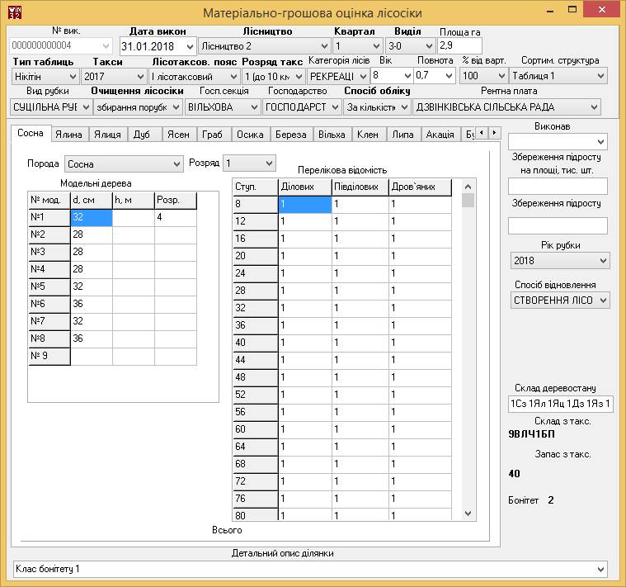Expand the Лісотаксов. пояс dropdown
Screen dimensions: 626x587
coord(233,76)
